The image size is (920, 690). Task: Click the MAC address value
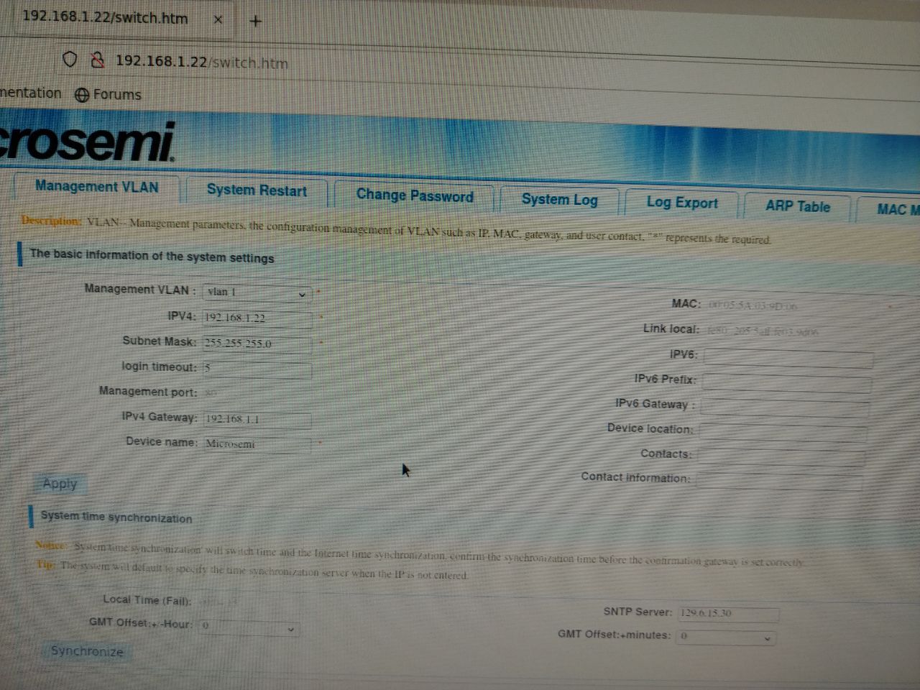752,305
